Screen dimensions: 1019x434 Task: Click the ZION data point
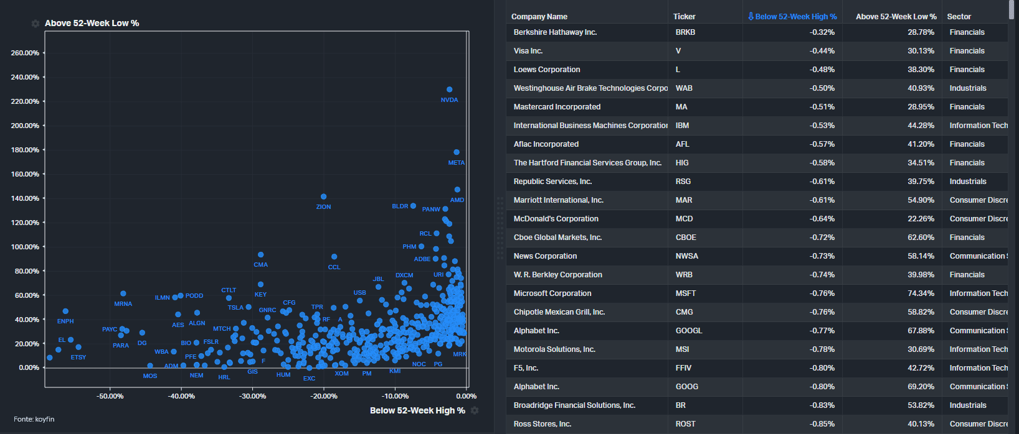click(x=323, y=196)
